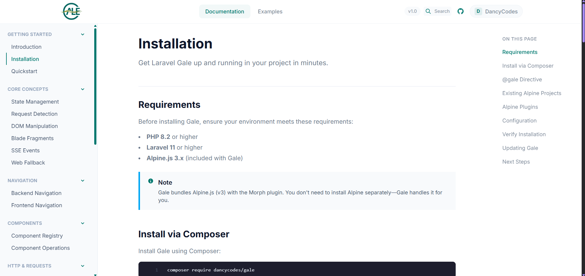585x276 pixels.
Task: Click the composer require dancycodes/gale code line
Action: pyautogui.click(x=211, y=270)
